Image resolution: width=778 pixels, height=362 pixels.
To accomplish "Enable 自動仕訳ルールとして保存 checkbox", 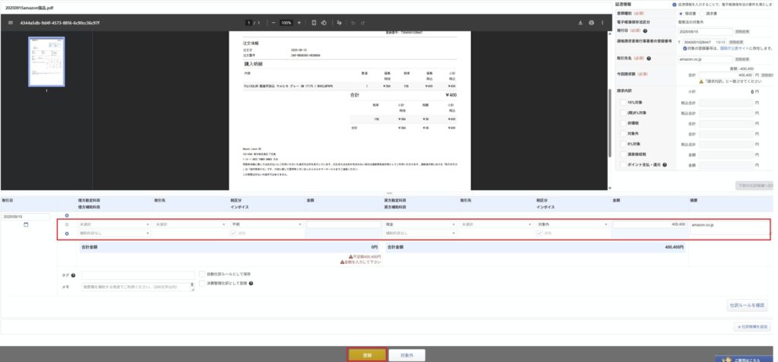I will coord(201,273).
